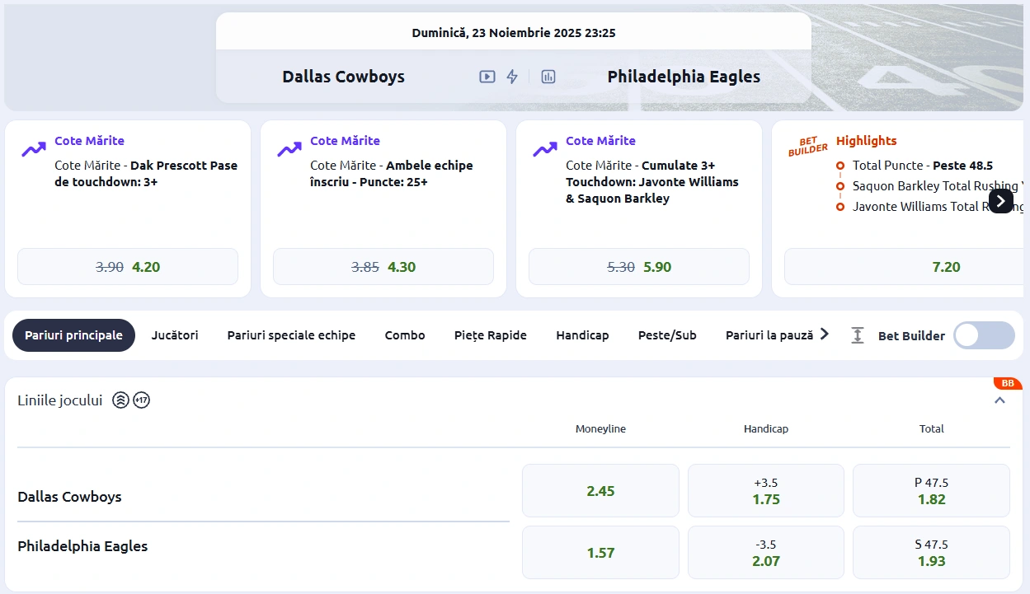Select Dak Prescott 3+ touchdown passes odds 4.20
The height and width of the screenshot is (594, 1030).
click(128, 267)
